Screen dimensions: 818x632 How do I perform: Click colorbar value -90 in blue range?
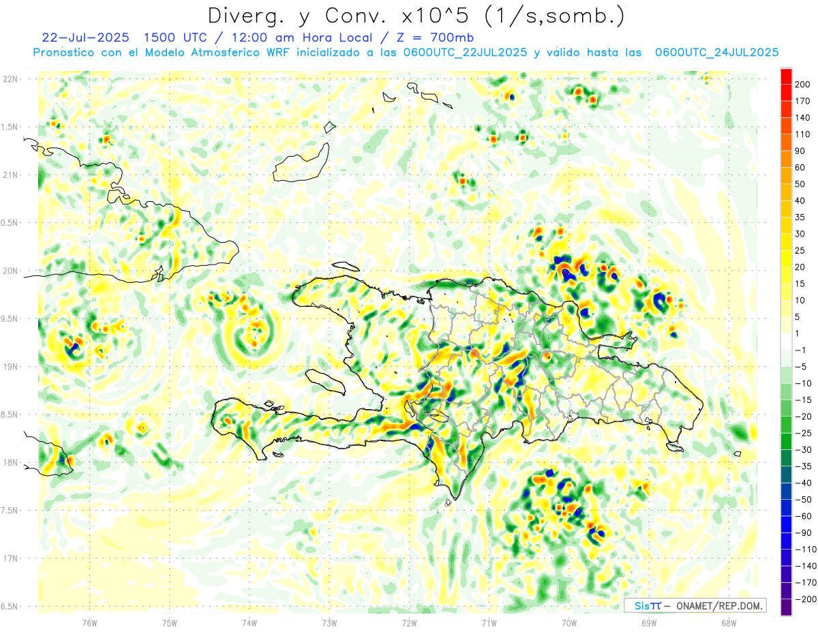pyautogui.click(x=803, y=532)
